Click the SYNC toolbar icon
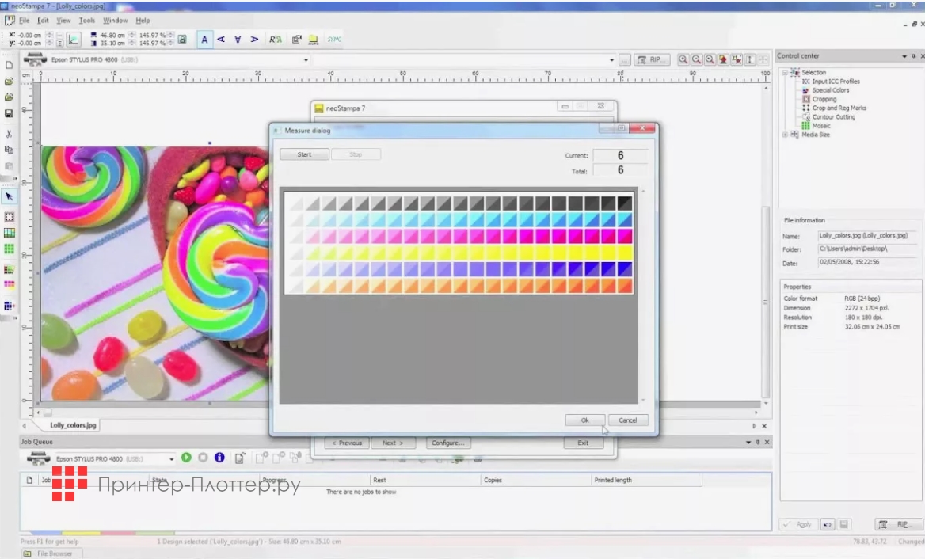The height and width of the screenshot is (559, 925). [x=335, y=39]
